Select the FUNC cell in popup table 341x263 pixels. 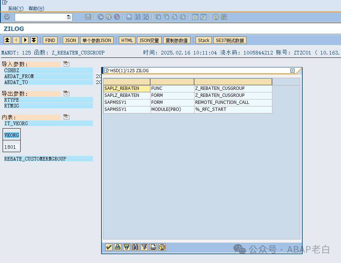pos(172,88)
